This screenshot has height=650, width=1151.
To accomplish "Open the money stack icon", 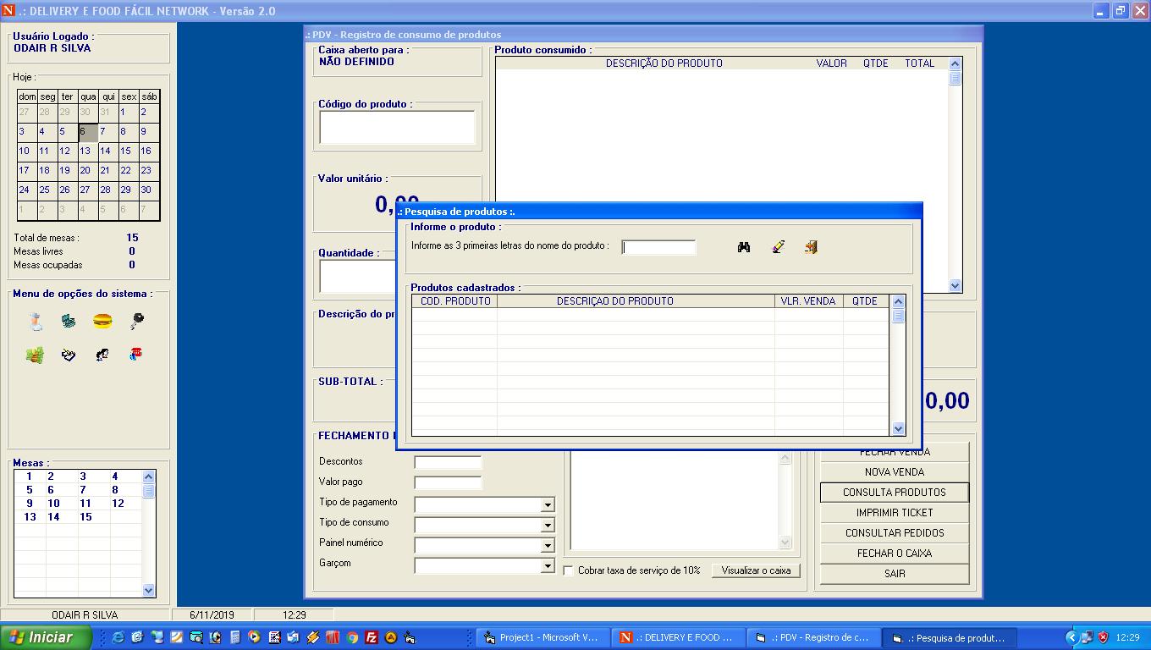I will coord(35,355).
